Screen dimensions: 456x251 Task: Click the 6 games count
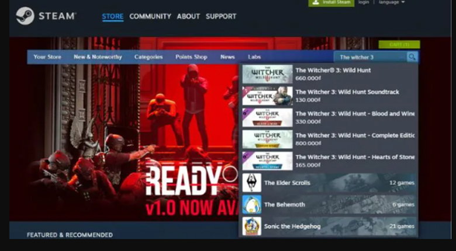point(403,204)
